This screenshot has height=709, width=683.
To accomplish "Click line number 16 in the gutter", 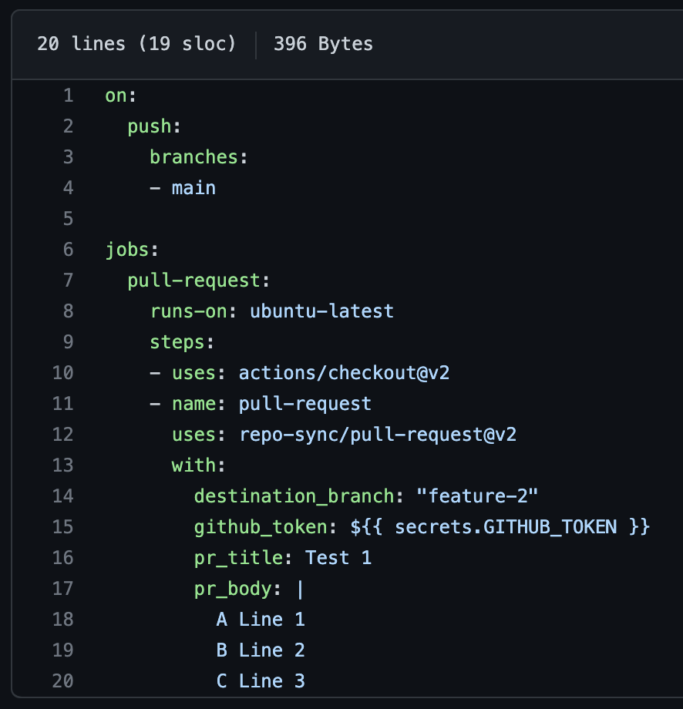I will click(63, 557).
